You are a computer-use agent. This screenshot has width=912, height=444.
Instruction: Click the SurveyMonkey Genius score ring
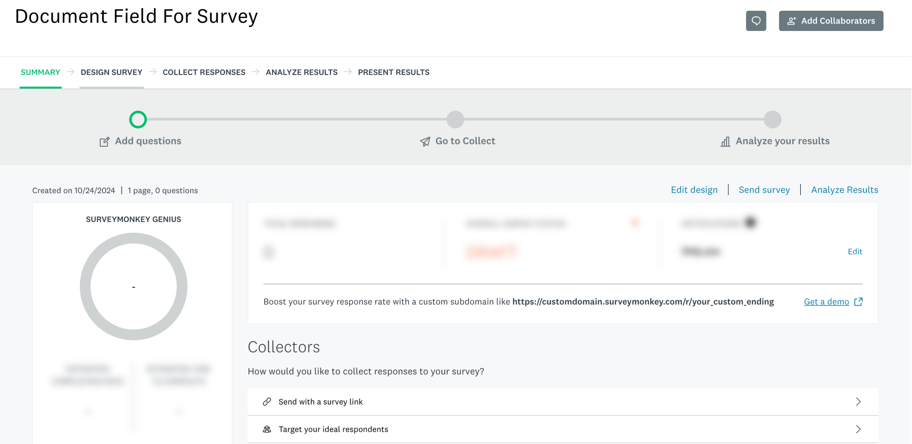(133, 286)
